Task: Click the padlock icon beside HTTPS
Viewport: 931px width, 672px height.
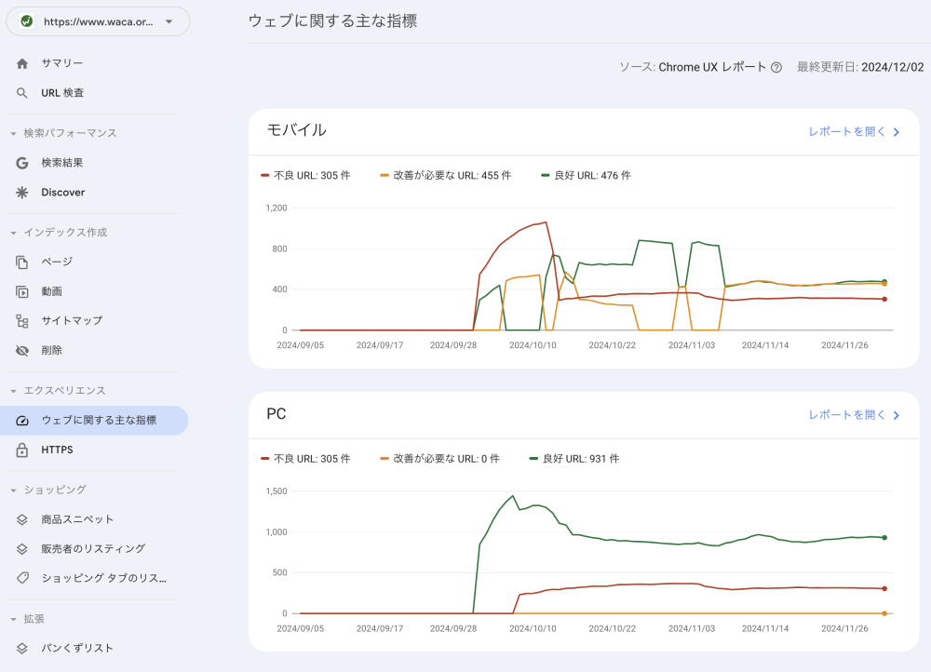Action: [22, 450]
